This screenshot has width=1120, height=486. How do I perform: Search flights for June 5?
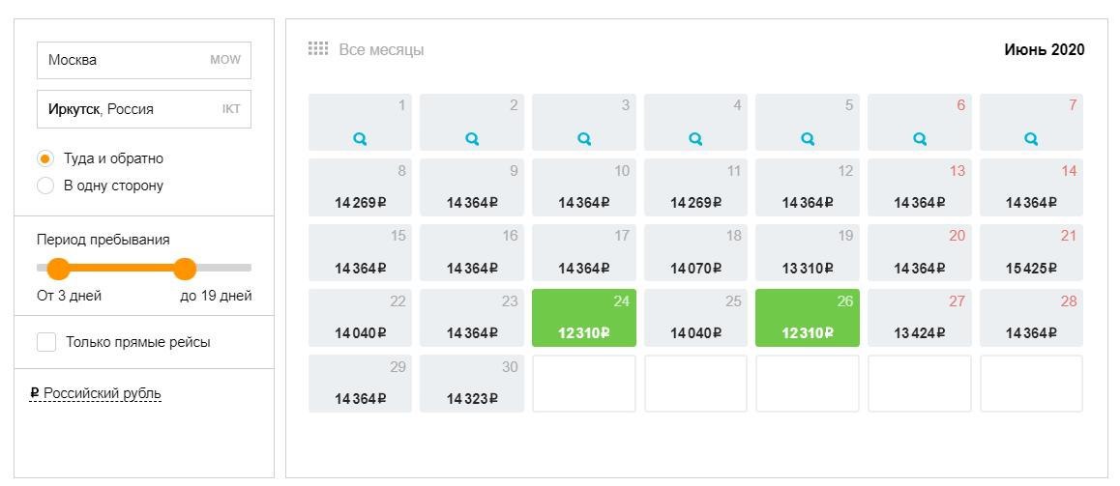click(808, 139)
